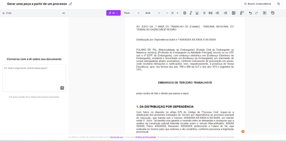The height and width of the screenshot is (141, 286).
Task: Open line spacing options
Action: tap(211, 13)
